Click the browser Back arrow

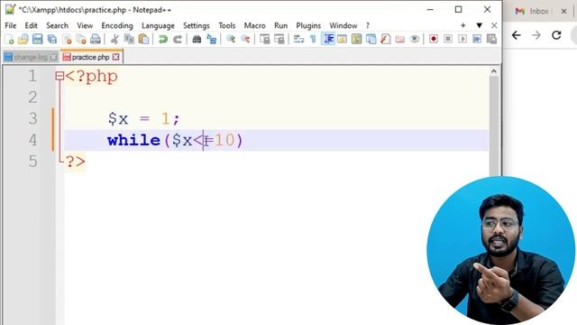point(517,35)
